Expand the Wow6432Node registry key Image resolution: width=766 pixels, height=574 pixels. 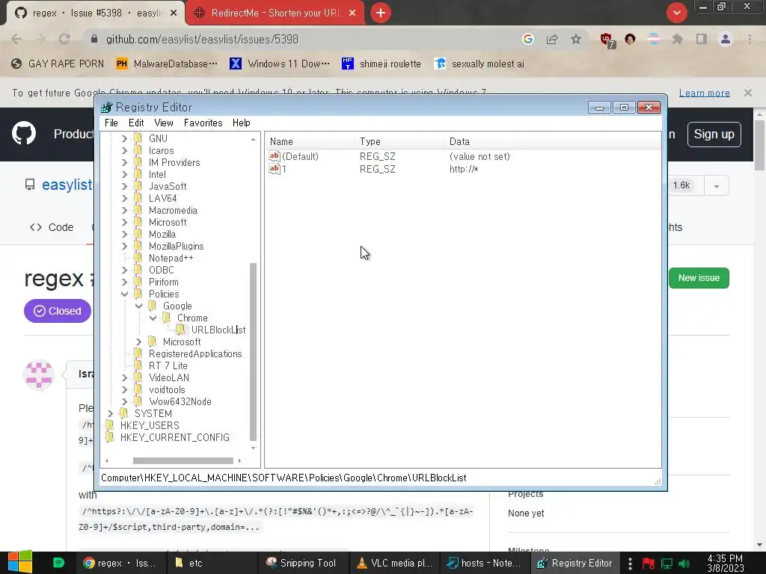point(124,401)
